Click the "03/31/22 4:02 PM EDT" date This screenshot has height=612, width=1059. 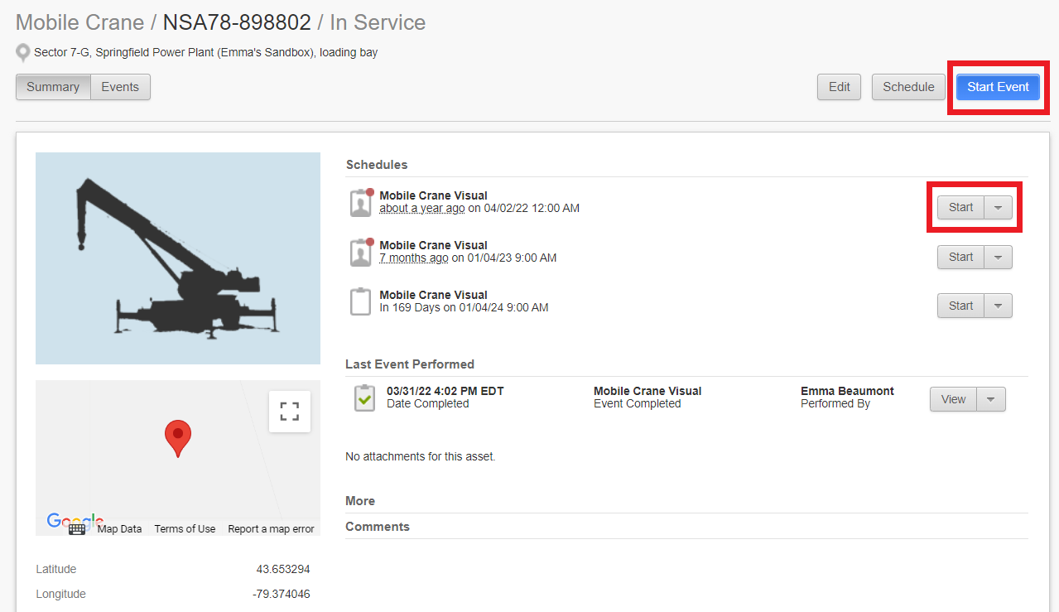(x=445, y=391)
